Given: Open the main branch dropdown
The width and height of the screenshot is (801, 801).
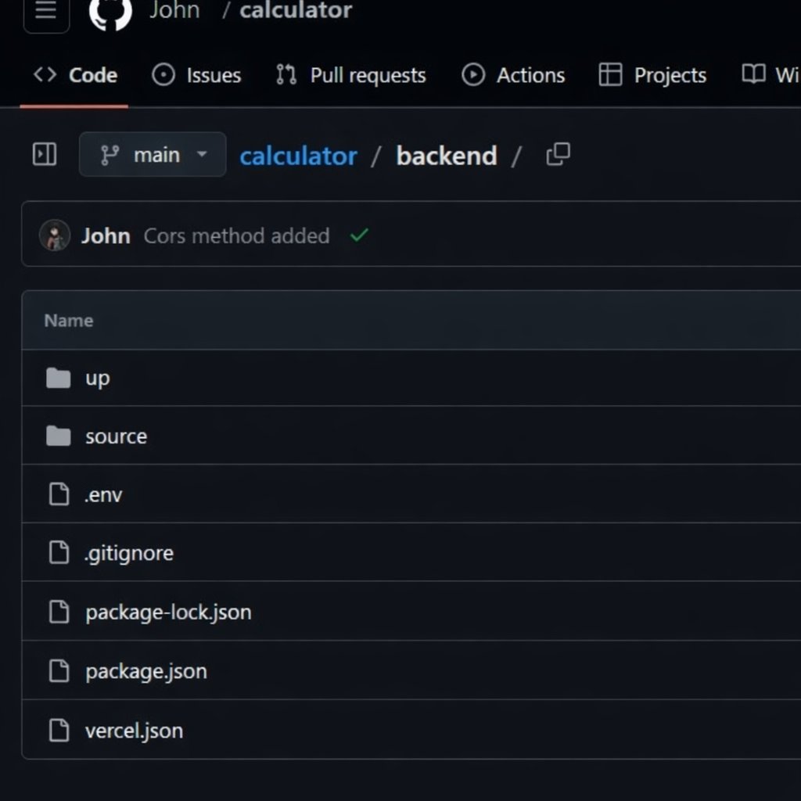Looking at the screenshot, I should (x=153, y=154).
